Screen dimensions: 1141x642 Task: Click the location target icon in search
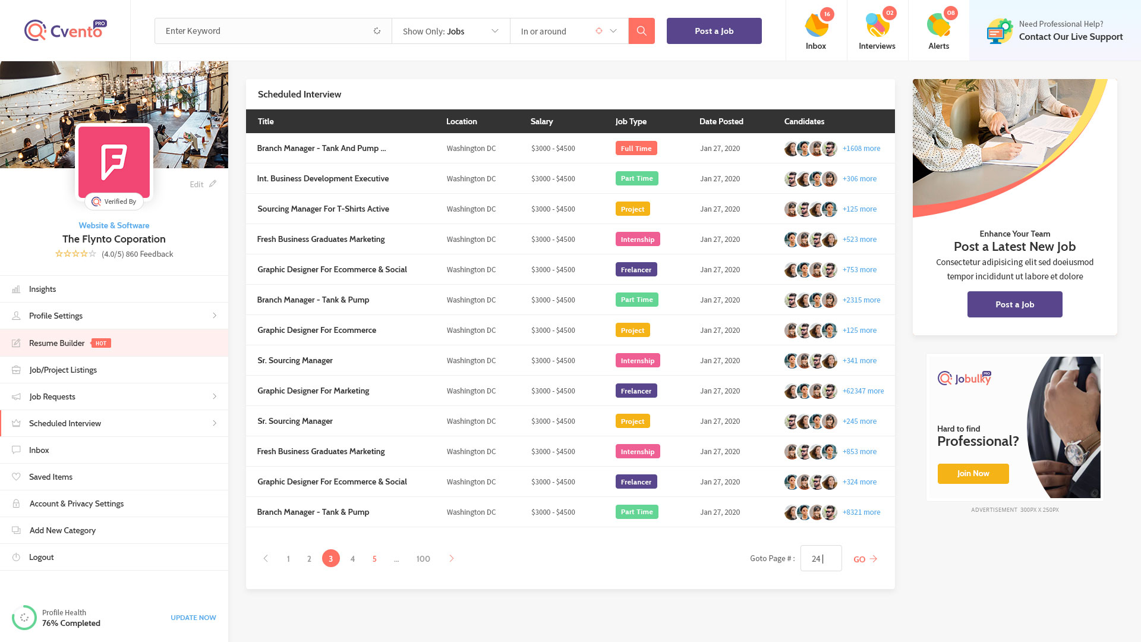(x=599, y=31)
